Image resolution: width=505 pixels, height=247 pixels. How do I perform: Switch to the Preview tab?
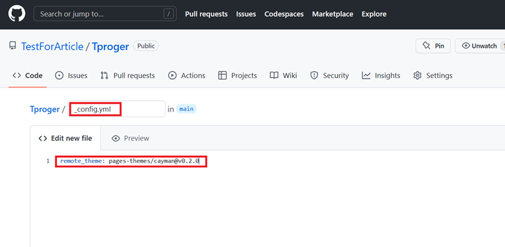tap(130, 138)
